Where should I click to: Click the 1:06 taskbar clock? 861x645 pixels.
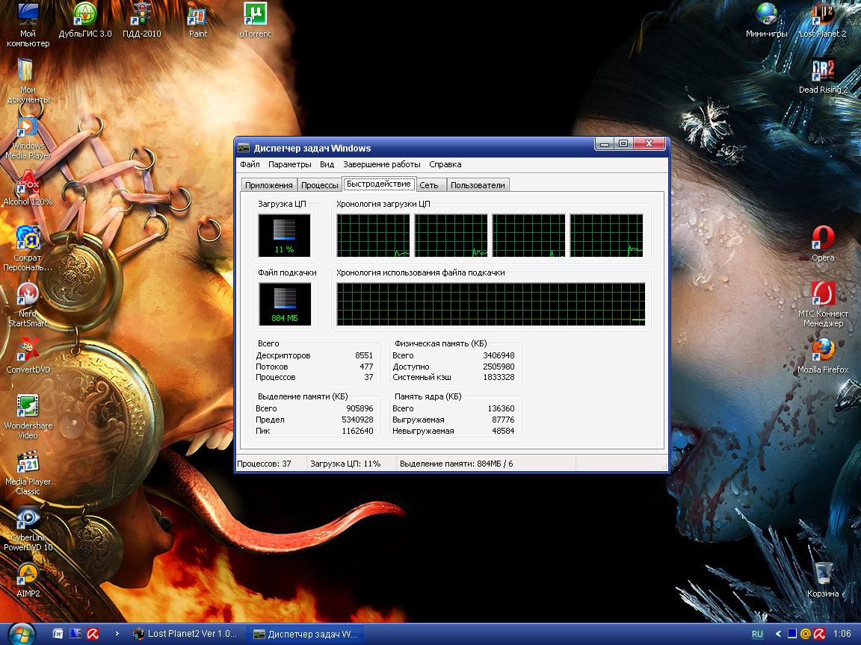(842, 634)
